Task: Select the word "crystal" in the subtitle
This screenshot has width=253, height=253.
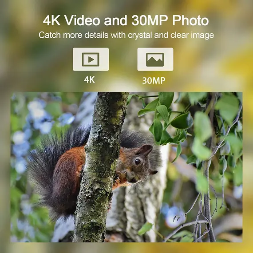Action: pos(140,36)
